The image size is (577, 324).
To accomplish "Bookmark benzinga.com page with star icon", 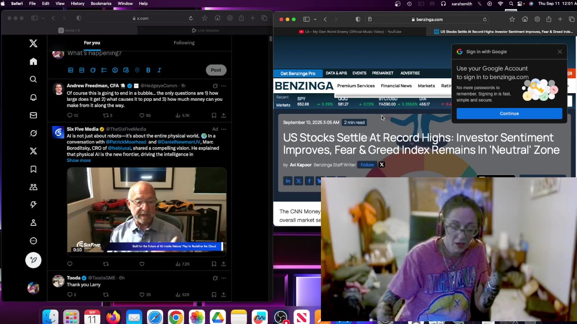I will 512,19.
